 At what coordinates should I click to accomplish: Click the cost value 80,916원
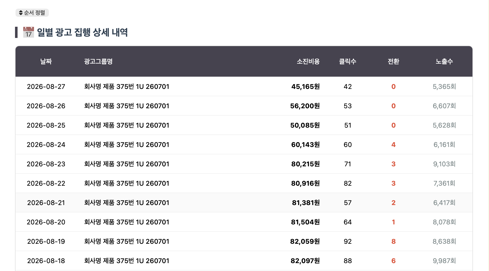click(x=306, y=183)
